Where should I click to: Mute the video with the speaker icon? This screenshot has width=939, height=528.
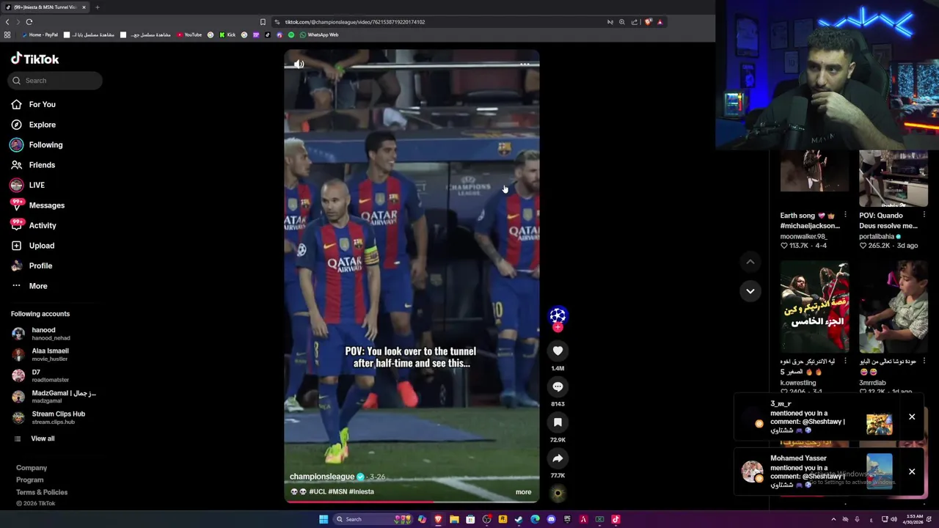coord(299,64)
